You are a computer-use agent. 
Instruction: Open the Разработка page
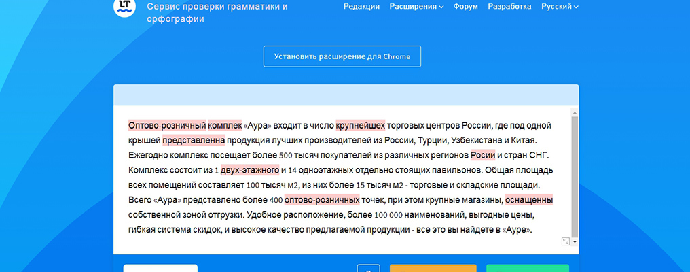[x=509, y=7]
